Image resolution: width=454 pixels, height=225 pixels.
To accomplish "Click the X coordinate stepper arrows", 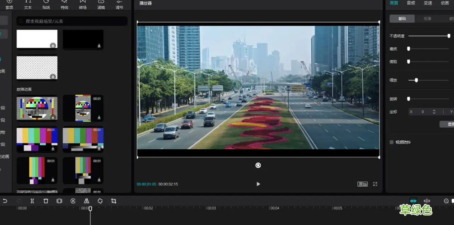I will point(434,111).
